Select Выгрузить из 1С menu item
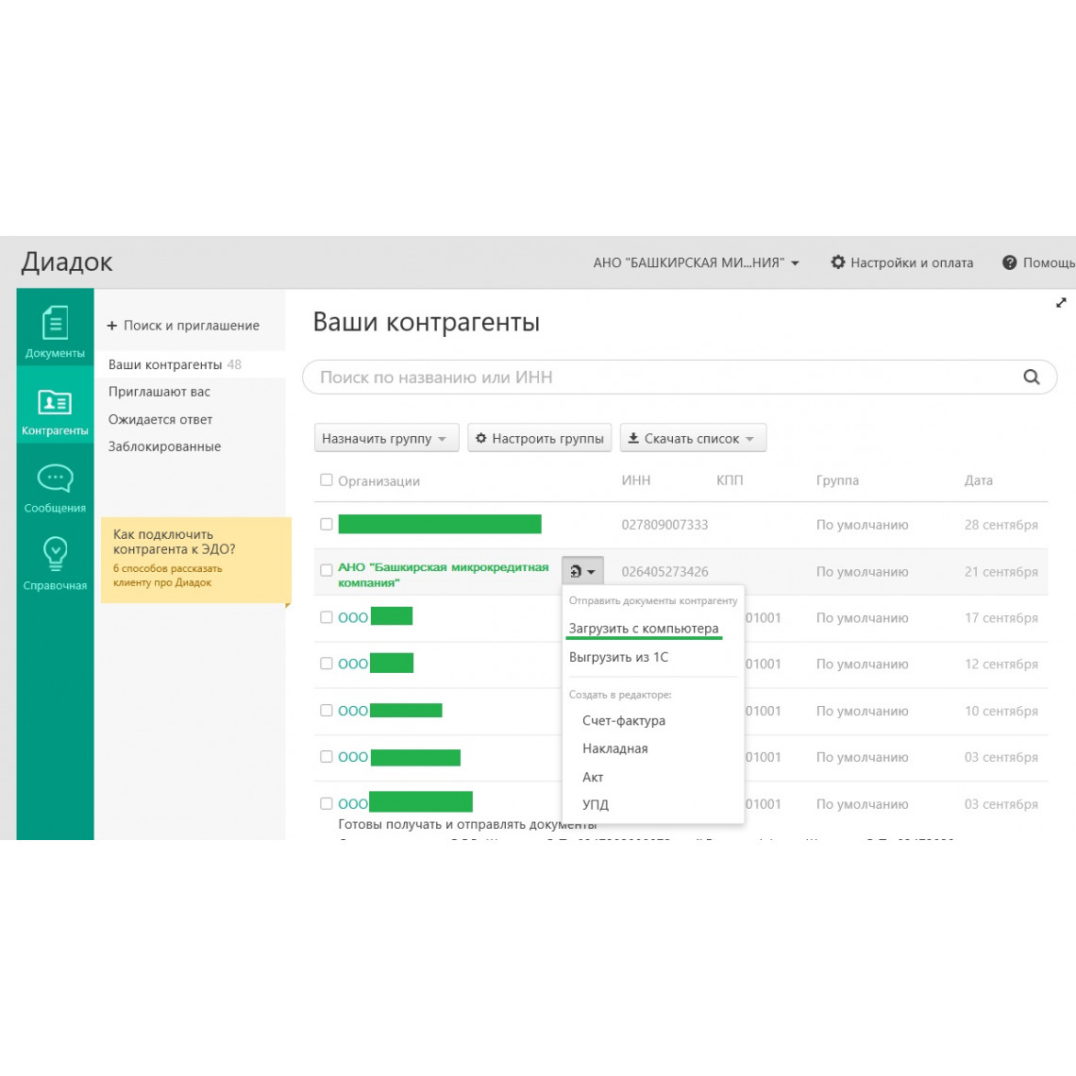The image size is (1076, 1076). (x=618, y=658)
